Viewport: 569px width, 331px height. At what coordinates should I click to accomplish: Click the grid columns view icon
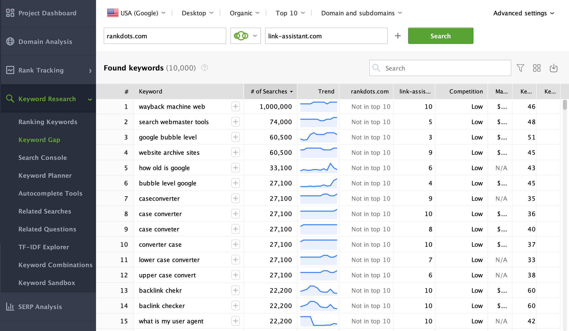pyautogui.click(x=537, y=68)
